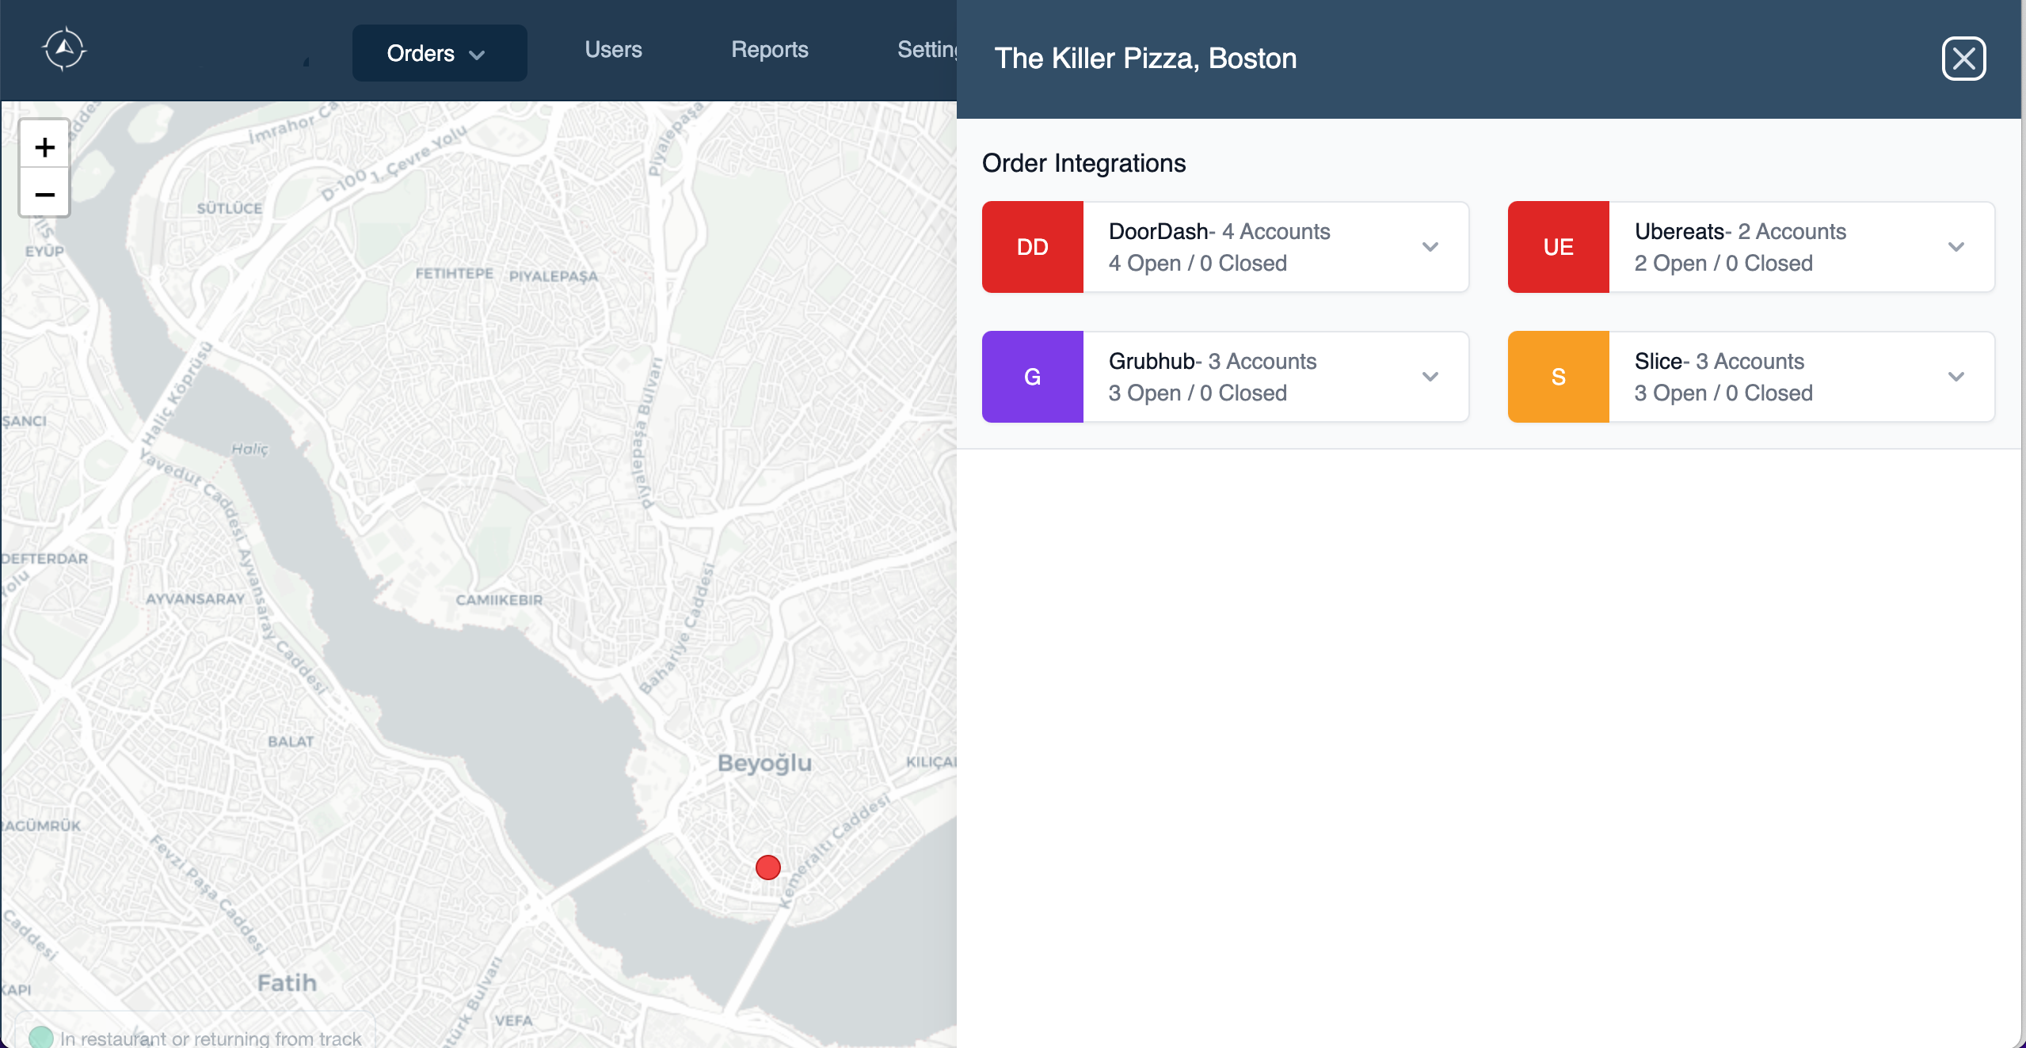Close The Killer Pizza panel
The image size is (2026, 1048).
point(1963,59)
